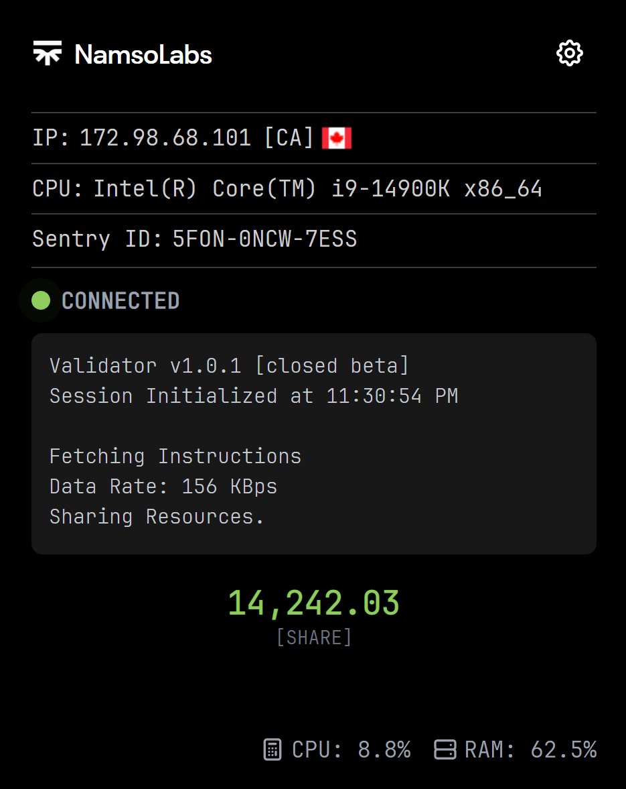The image size is (626, 789).
Task: Click the Data Rate: 156 KBps line
Action: (x=163, y=487)
